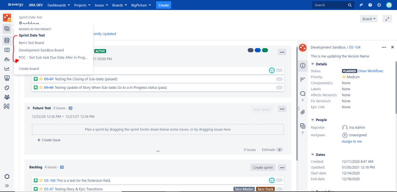Open the View Workflow link

371,71
